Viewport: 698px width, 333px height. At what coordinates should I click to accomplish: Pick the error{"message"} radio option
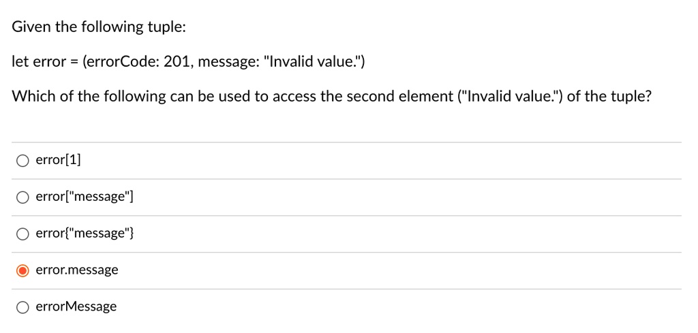pyautogui.click(x=22, y=234)
